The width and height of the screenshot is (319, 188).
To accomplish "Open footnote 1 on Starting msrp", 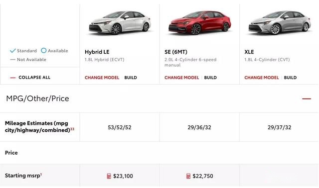I will [x=41, y=174].
